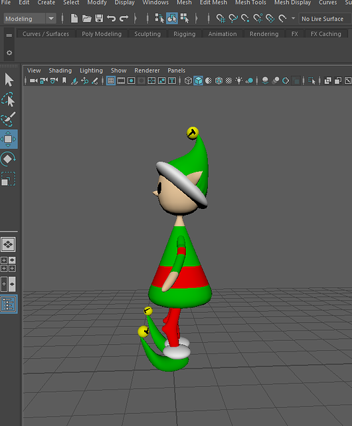Redo the last action
The height and width of the screenshot is (426, 352).
point(124,19)
